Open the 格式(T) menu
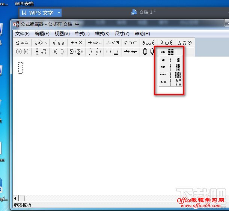 pos(82,34)
